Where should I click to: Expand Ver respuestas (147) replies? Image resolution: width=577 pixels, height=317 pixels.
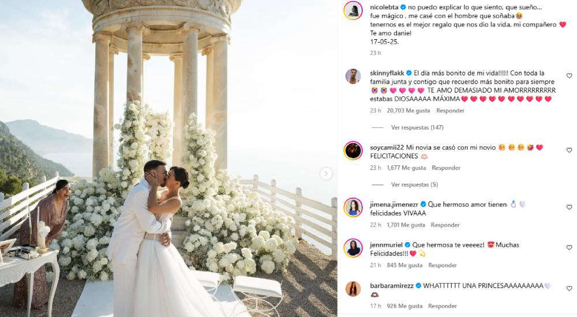417,127
